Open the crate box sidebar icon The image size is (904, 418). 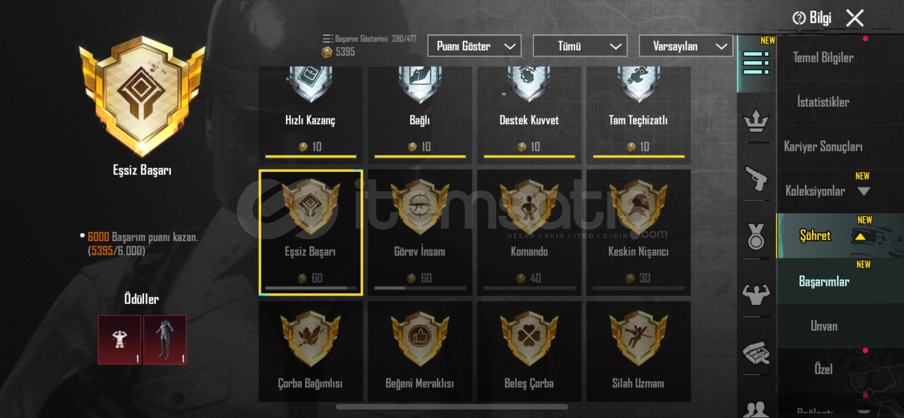pyautogui.click(x=755, y=353)
